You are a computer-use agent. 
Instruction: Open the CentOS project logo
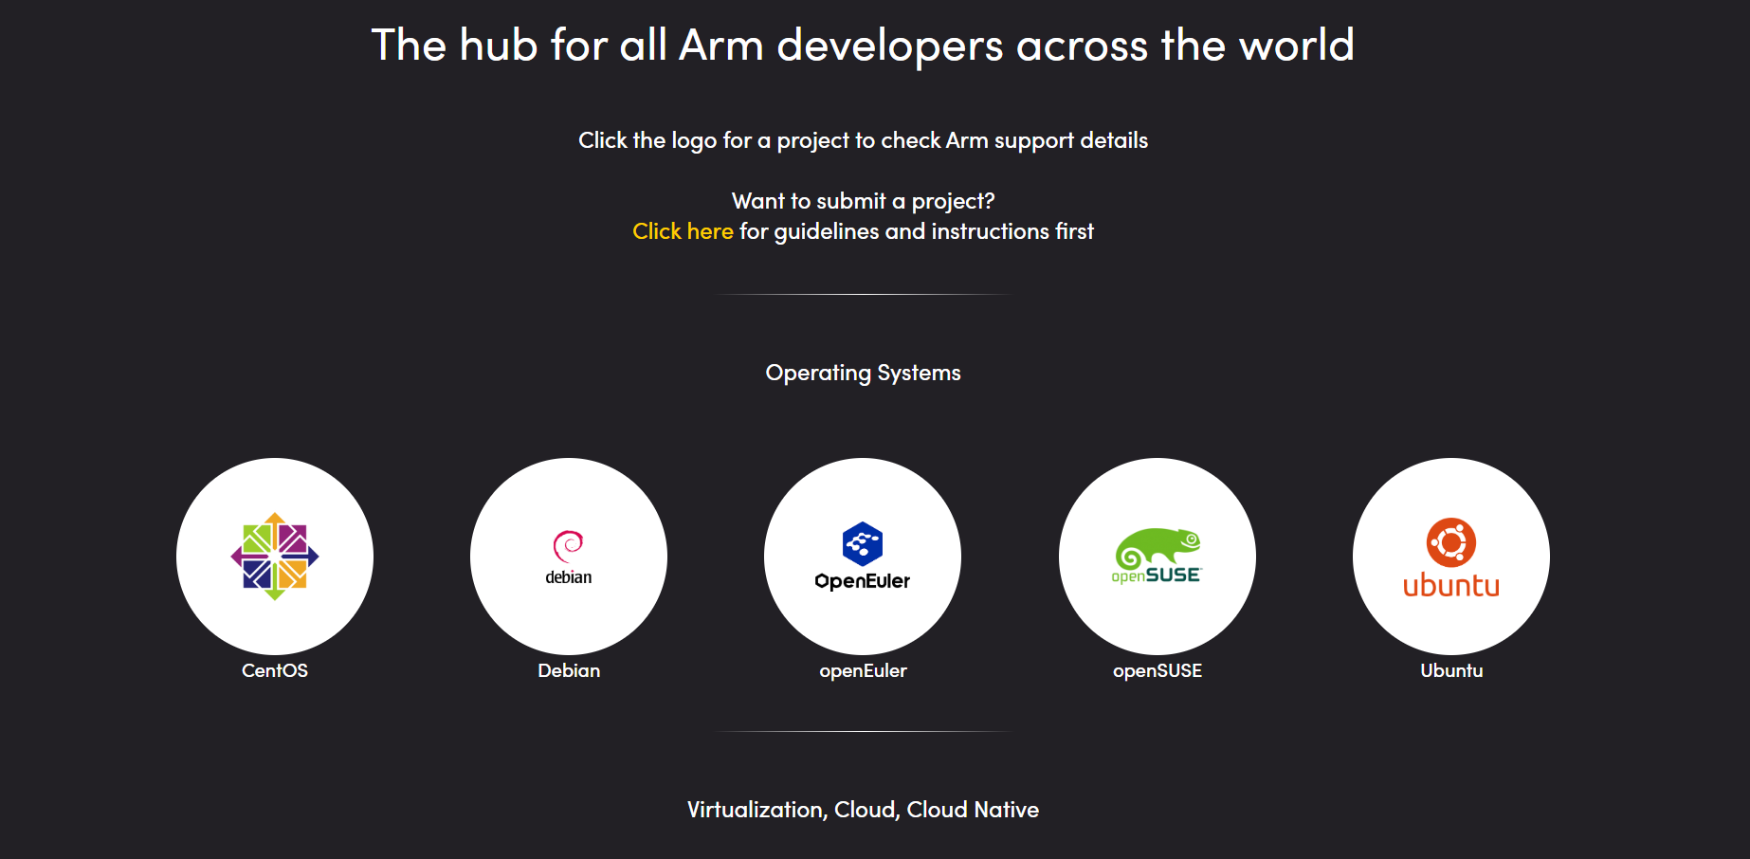[x=275, y=557]
